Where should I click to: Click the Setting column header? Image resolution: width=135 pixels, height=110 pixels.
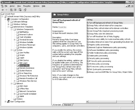pyautogui.click(x=110, y=20)
